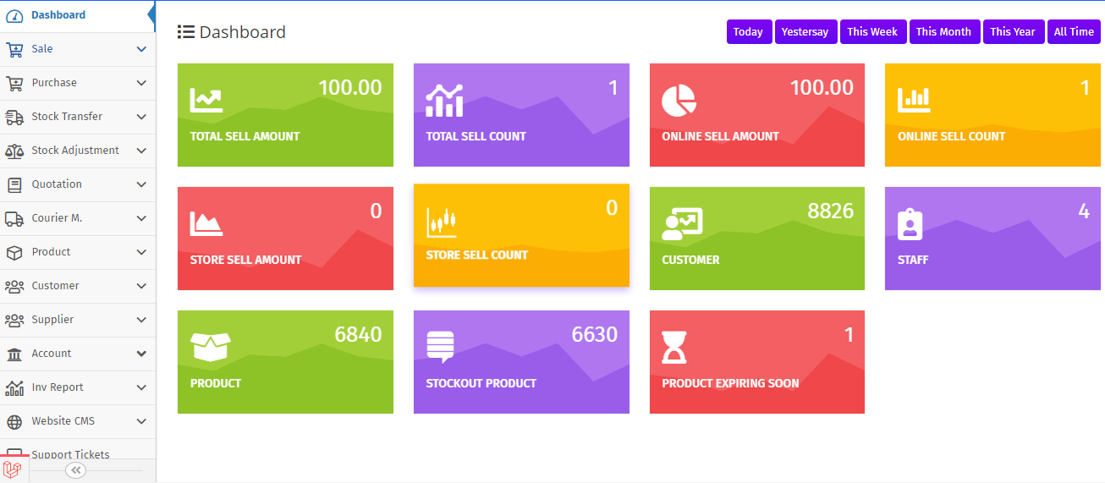
Task: Filter dashboard by Today
Action: pyautogui.click(x=748, y=31)
